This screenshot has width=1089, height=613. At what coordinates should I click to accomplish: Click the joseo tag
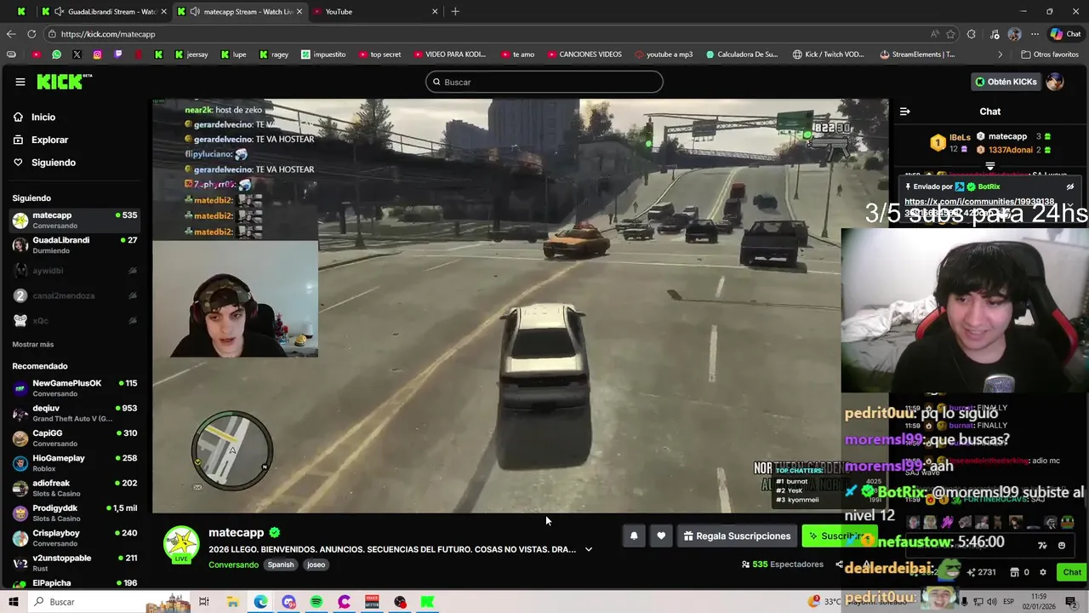316,564
